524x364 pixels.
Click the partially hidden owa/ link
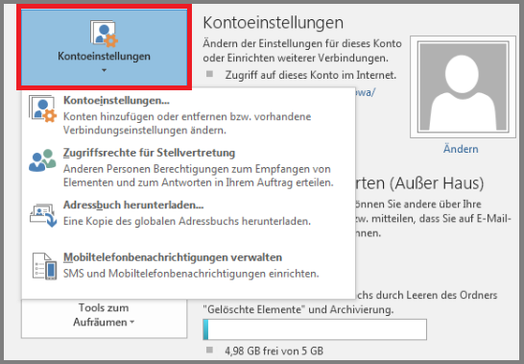(x=365, y=92)
